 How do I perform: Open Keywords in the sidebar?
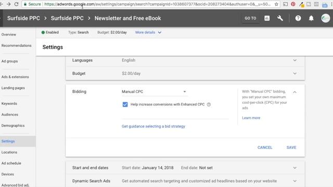pos(9,104)
